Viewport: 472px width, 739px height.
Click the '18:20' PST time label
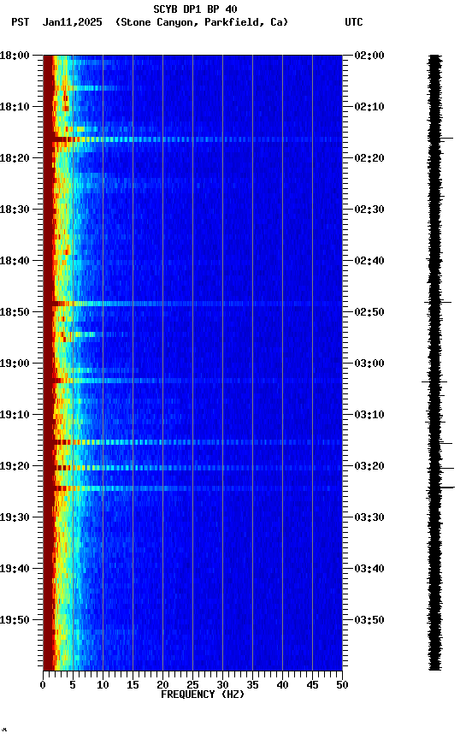[15, 158]
